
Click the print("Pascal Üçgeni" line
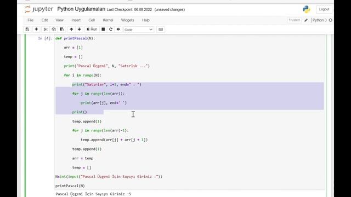106,66
